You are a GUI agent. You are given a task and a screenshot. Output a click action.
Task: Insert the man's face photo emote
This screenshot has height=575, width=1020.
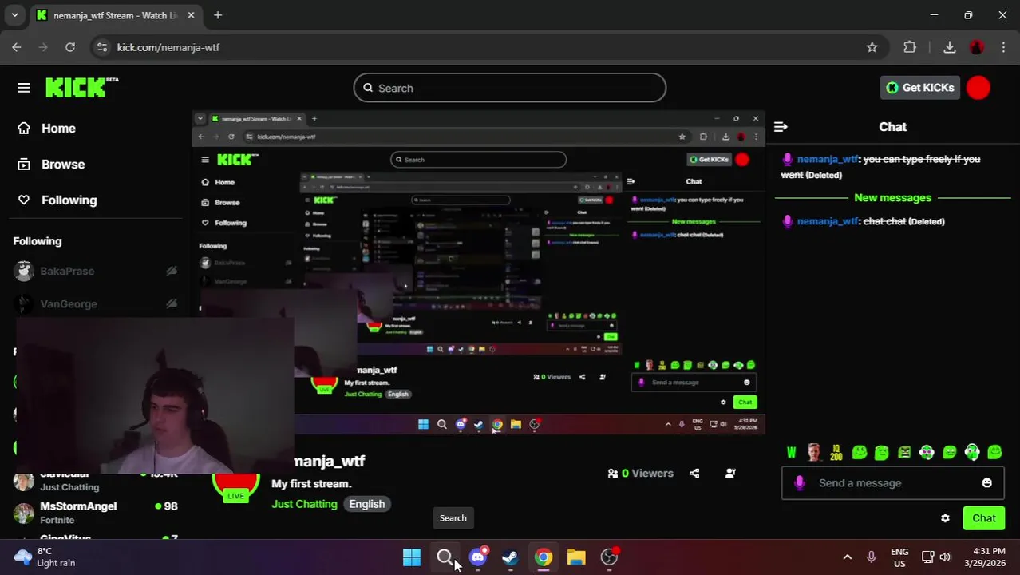[x=813, y=453]
